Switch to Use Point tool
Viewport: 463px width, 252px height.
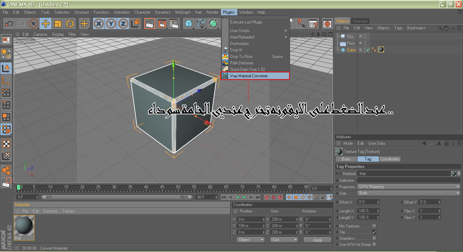(6, 93)
